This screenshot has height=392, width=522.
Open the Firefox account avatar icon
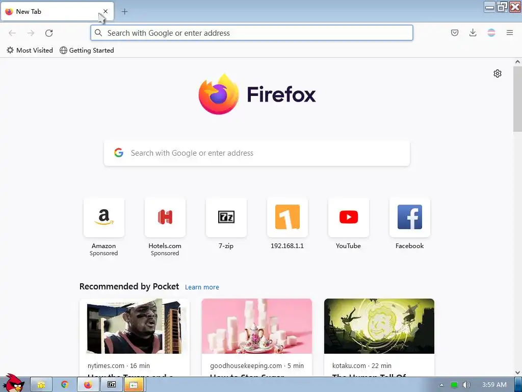coord(491,33)
